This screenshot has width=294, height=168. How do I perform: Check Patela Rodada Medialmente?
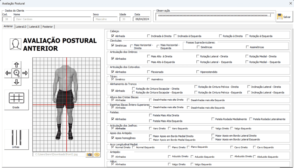click(x=213, y=119)
